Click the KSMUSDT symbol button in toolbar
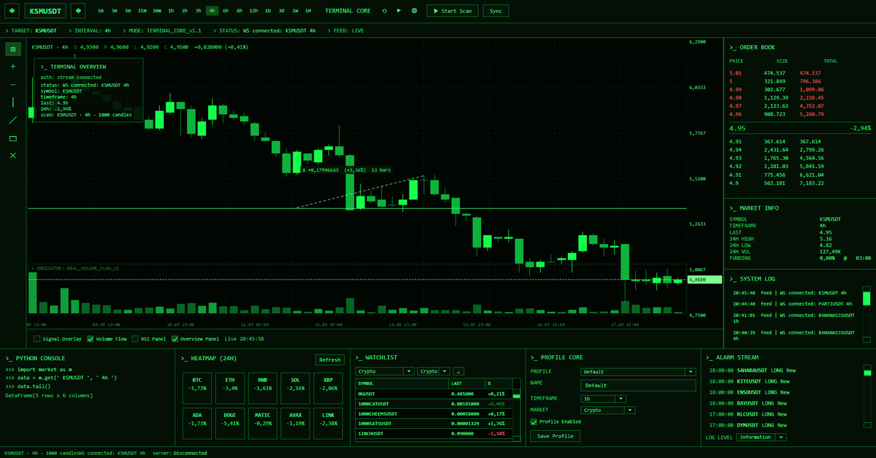876x458 pixels. pos(46,11)
